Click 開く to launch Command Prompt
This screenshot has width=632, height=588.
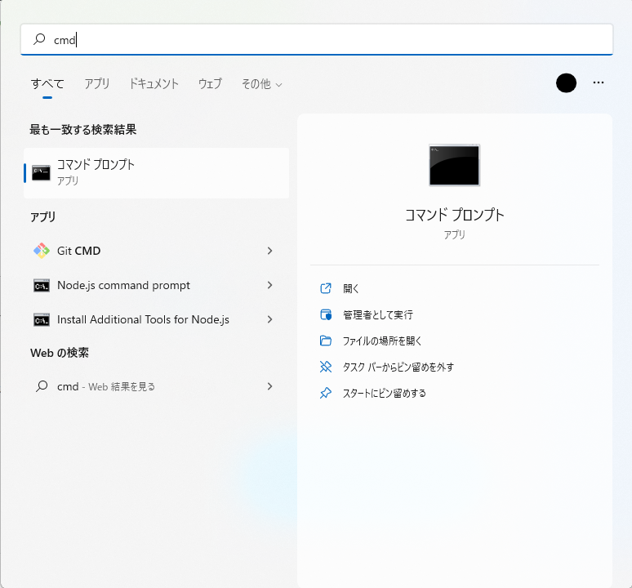(350, 288)
